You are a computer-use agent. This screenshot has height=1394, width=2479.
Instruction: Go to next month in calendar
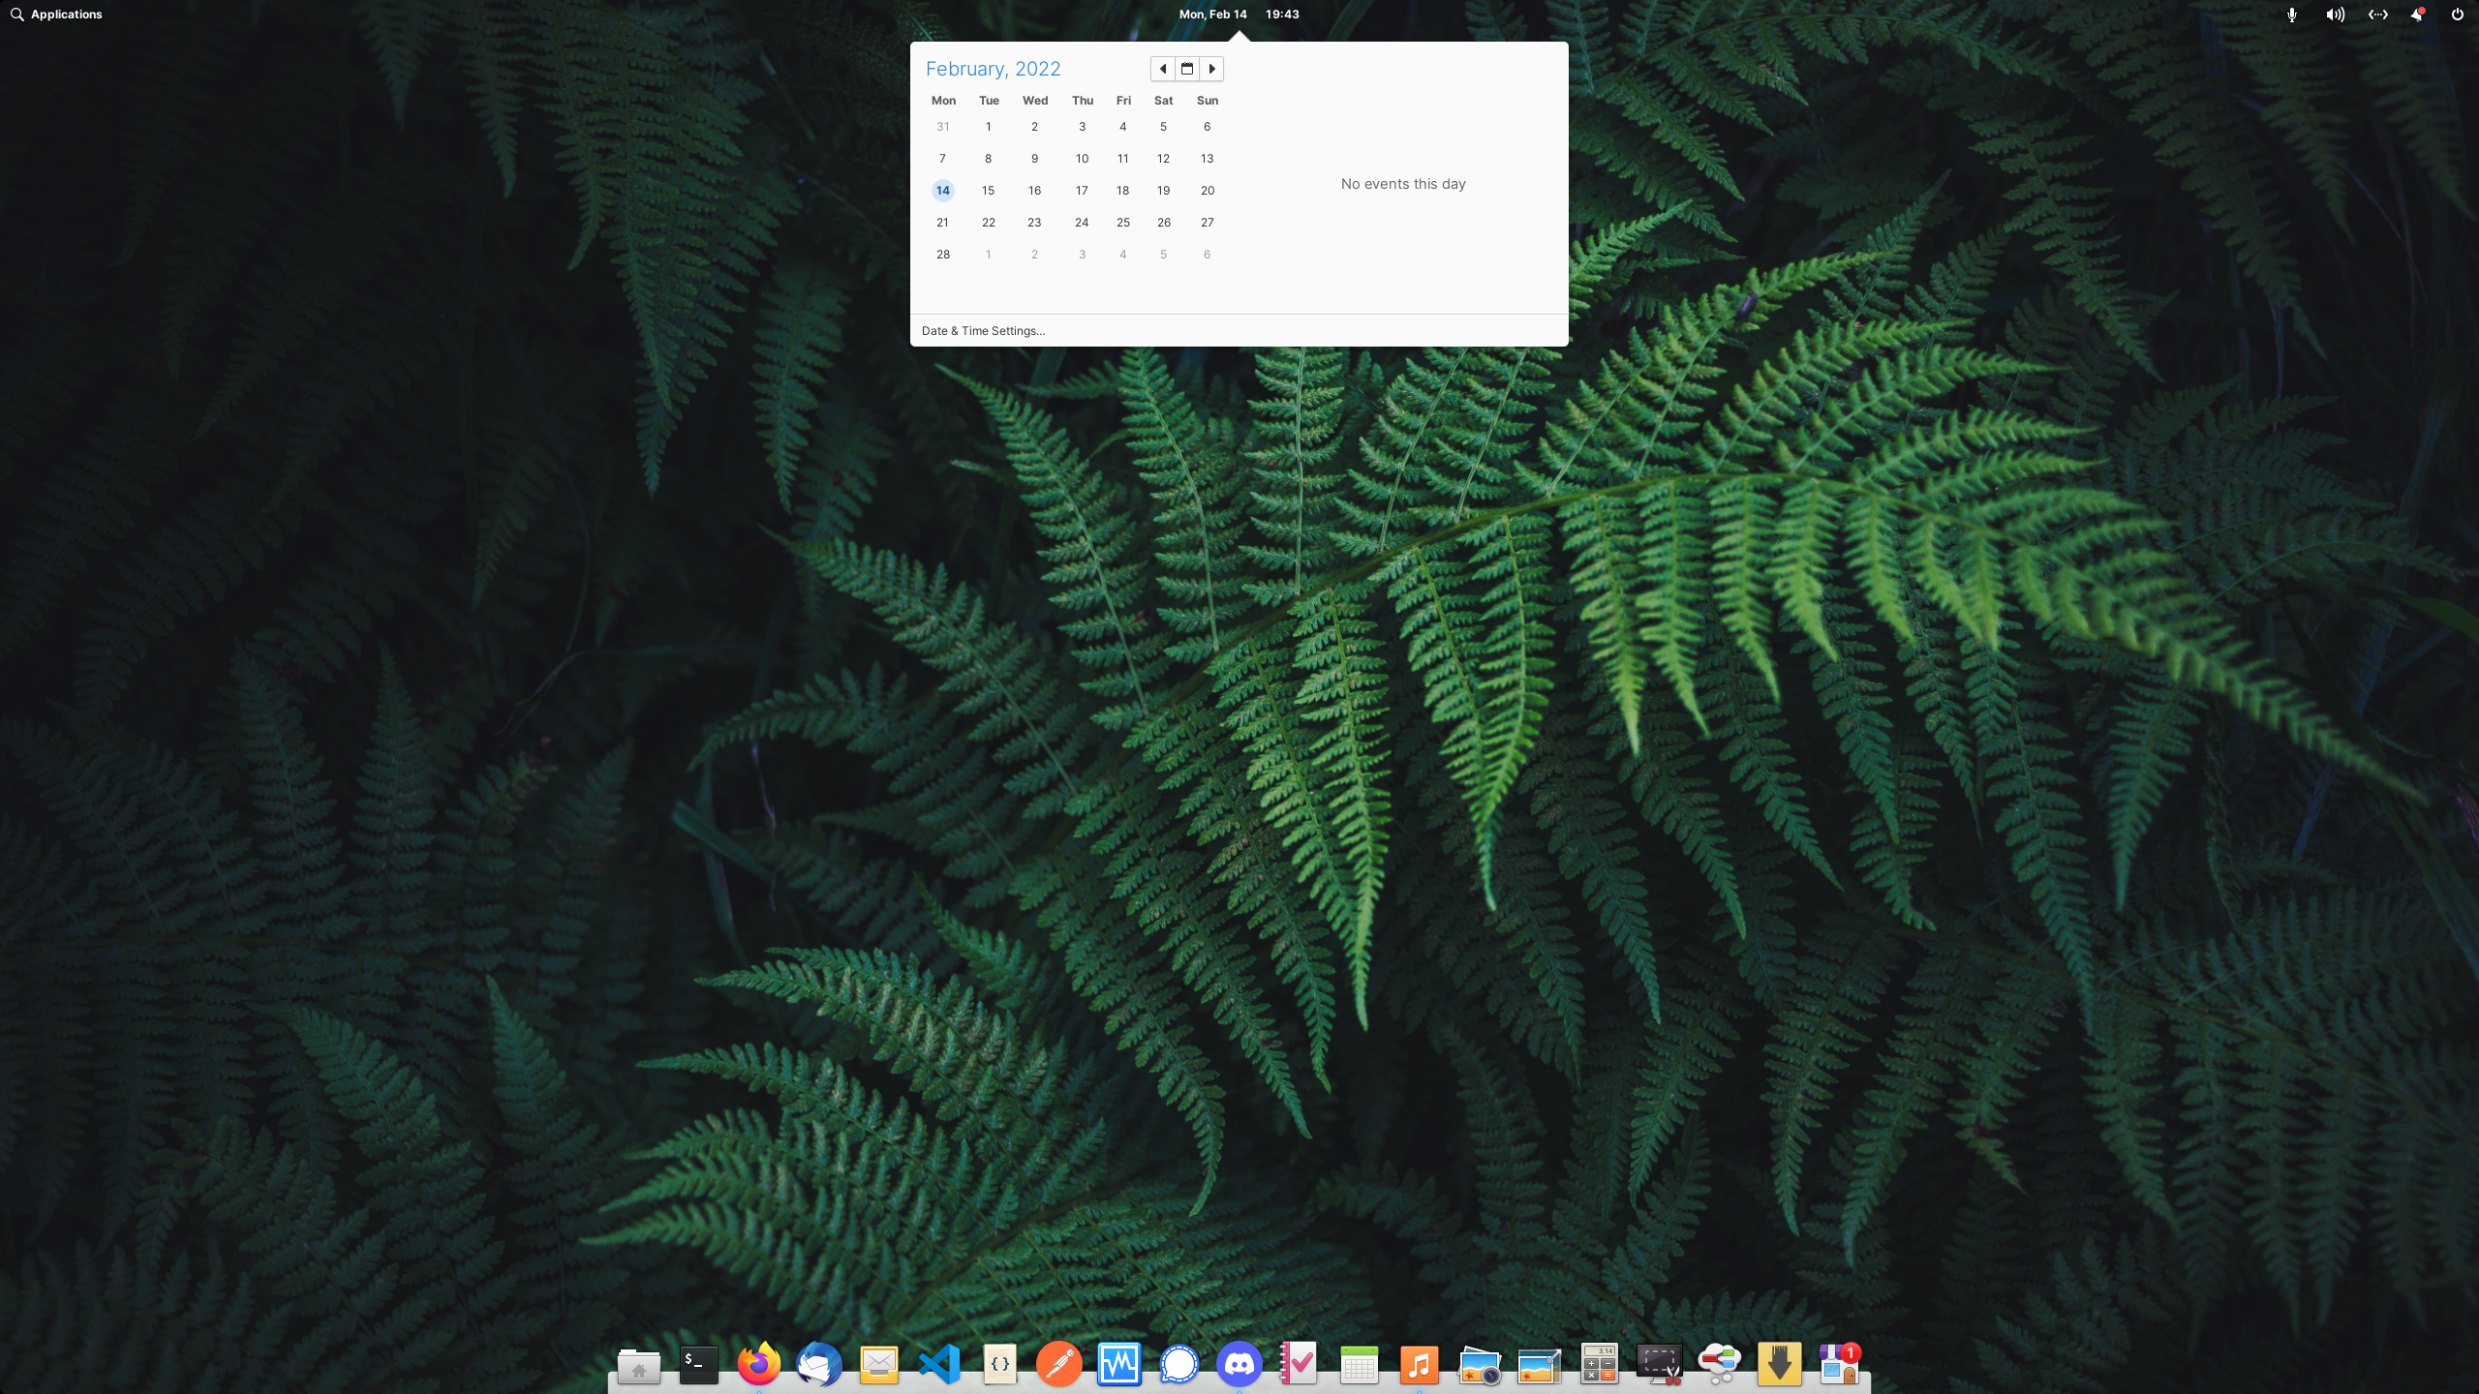tap(1211, 69)
